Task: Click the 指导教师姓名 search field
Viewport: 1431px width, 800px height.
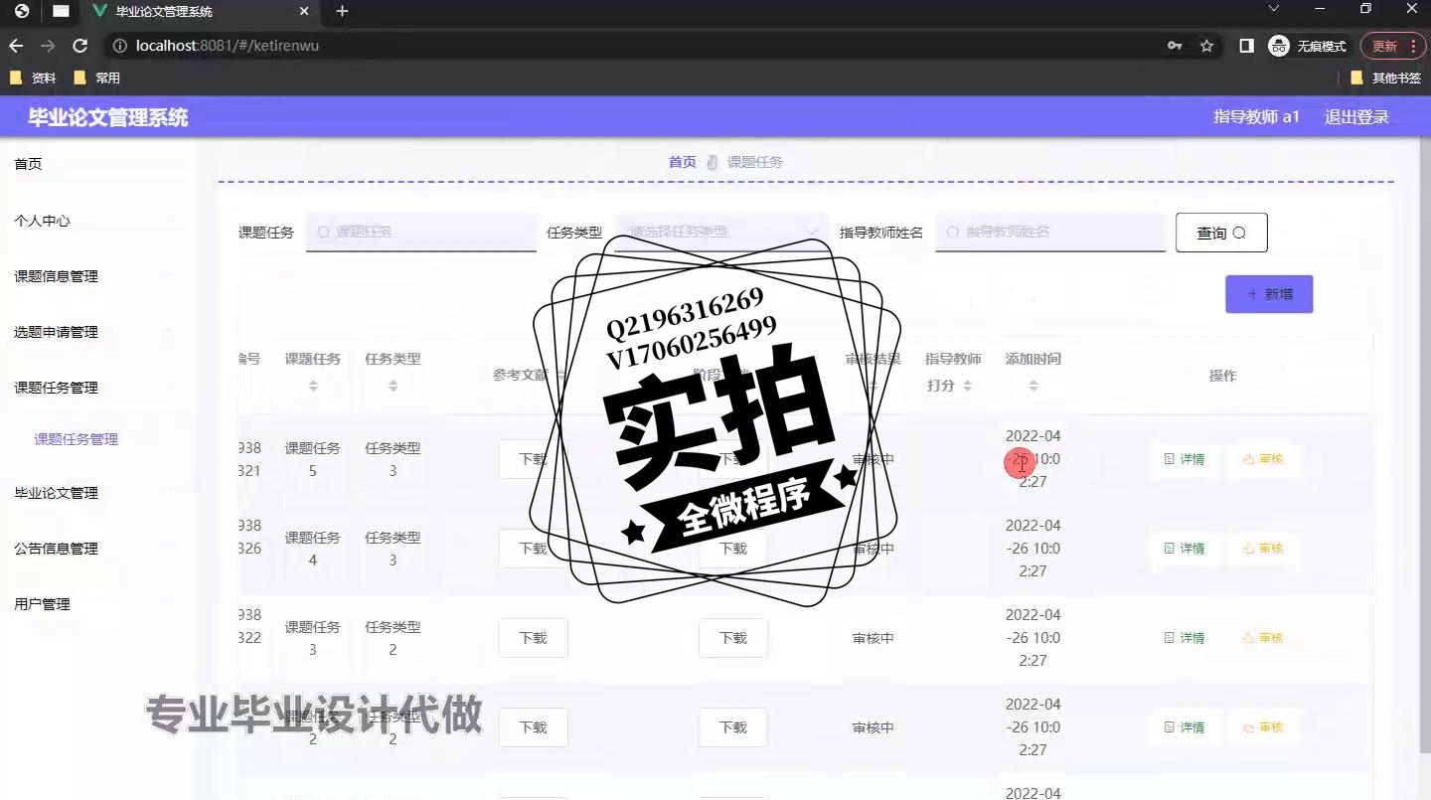Action: 1050,232
